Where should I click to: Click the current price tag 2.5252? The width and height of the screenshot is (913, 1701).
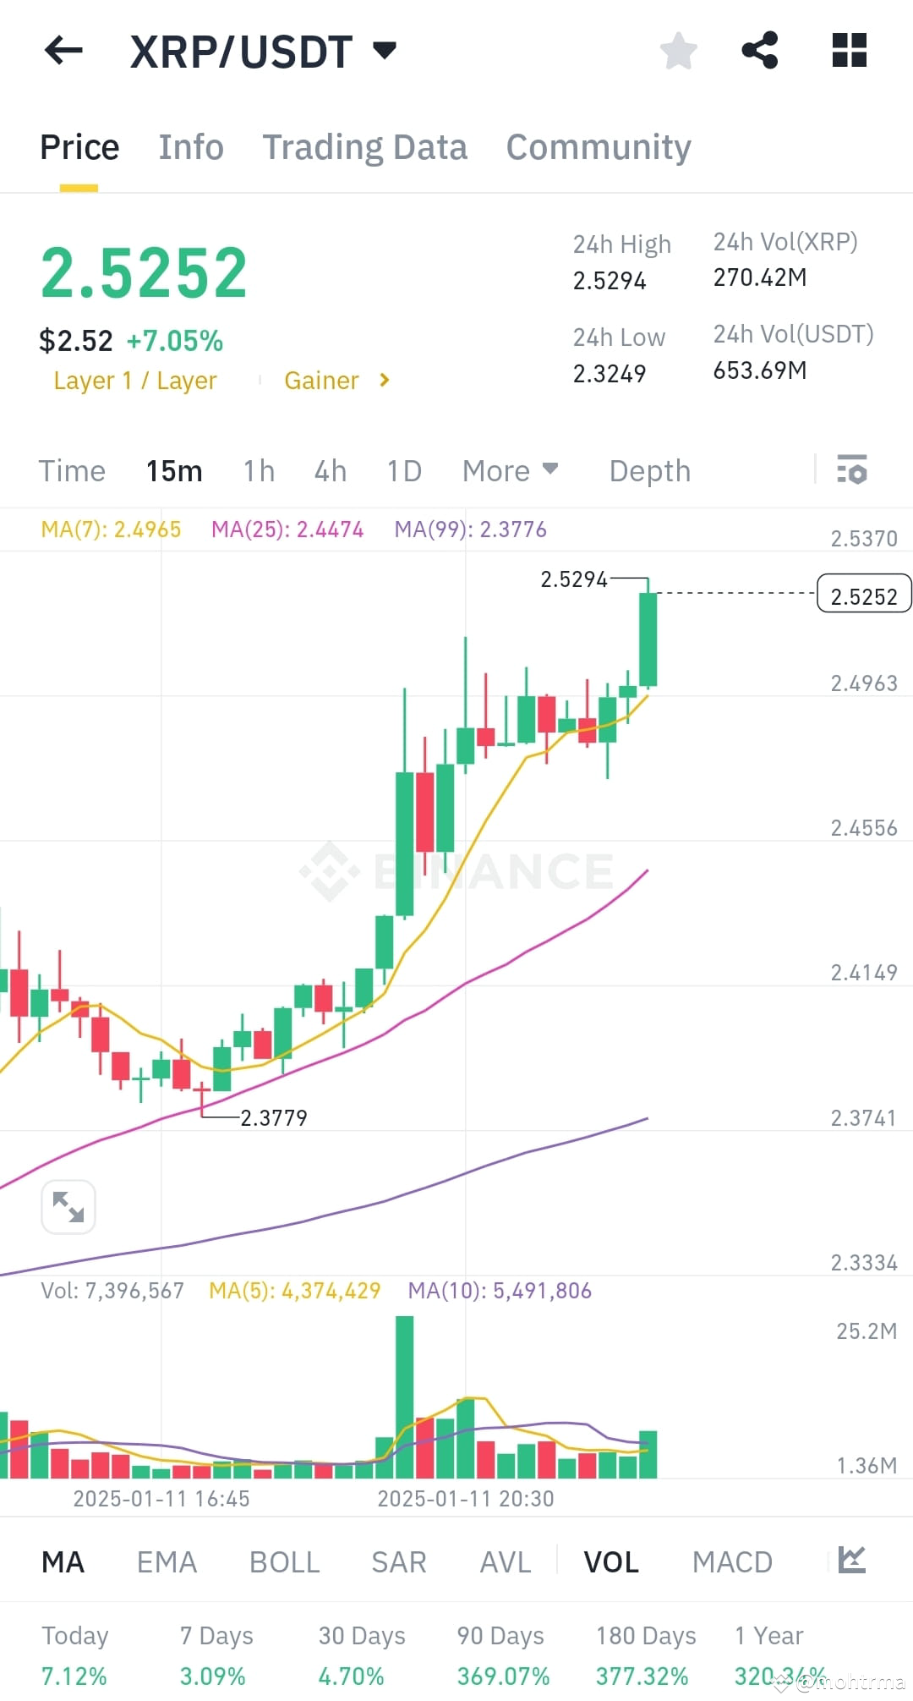863,595
